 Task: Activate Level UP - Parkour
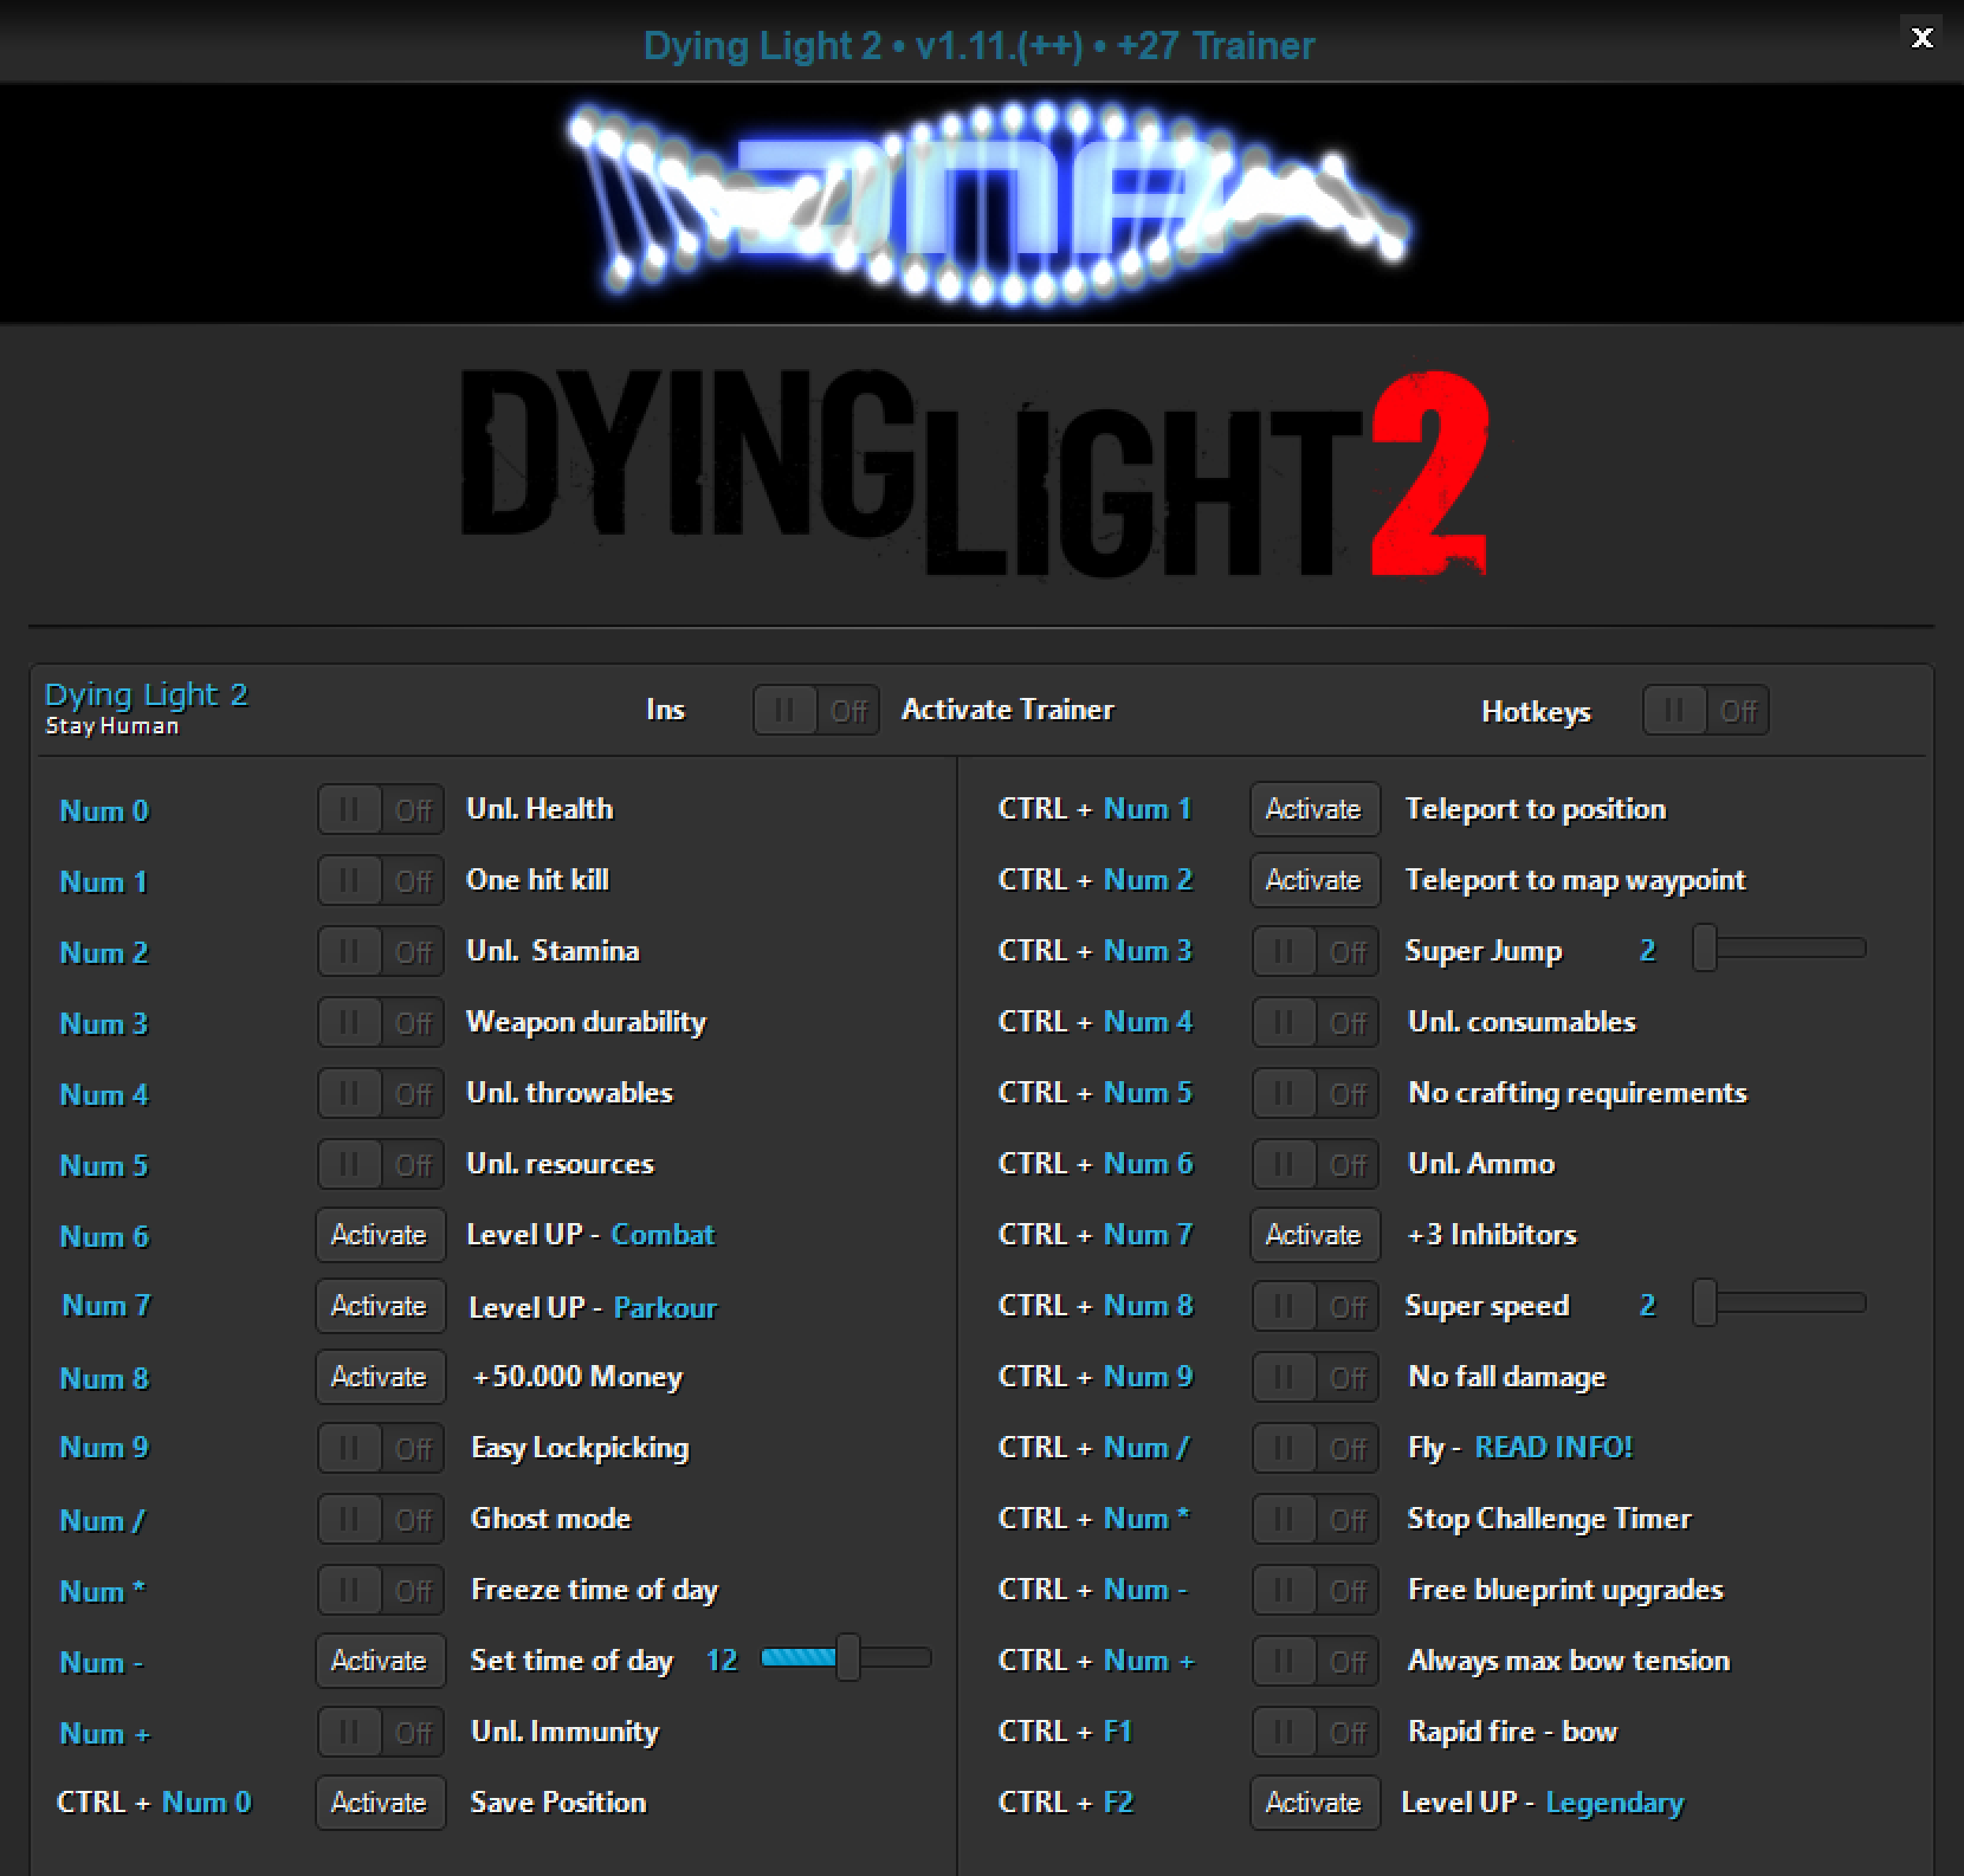[380, 1306]
